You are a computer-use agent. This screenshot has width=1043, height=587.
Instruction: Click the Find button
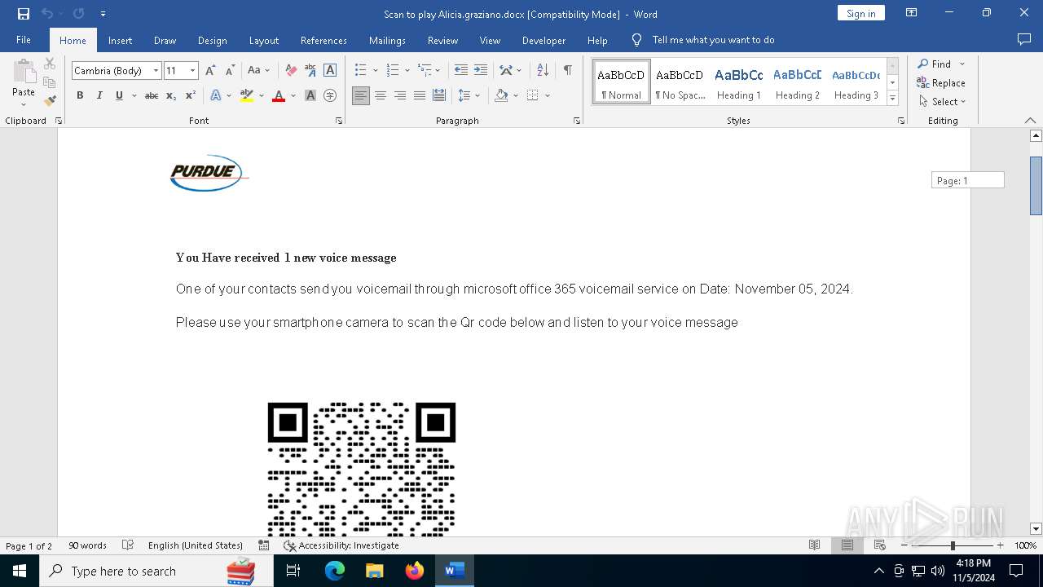click(x=935, y=64)
